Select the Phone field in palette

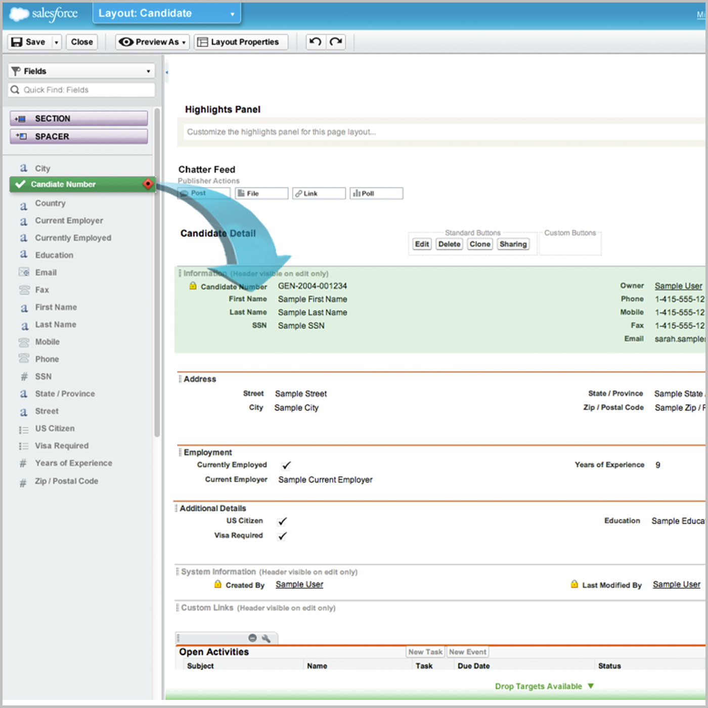[47, 359]
